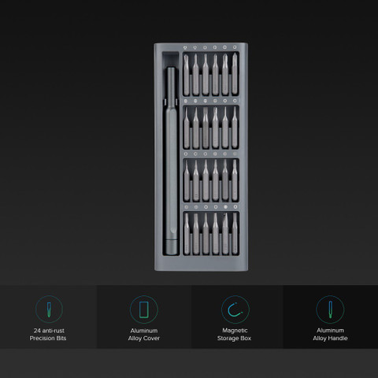Click the first bit in the second row
The image size is (378, 378).
186,128
